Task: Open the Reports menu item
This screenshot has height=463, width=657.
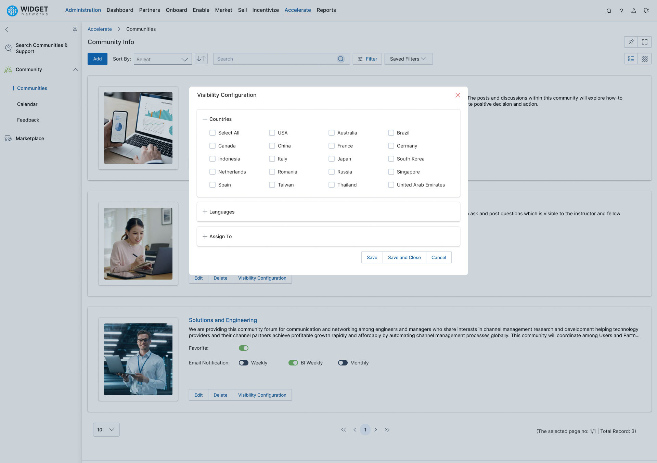Action: point(326,10)
